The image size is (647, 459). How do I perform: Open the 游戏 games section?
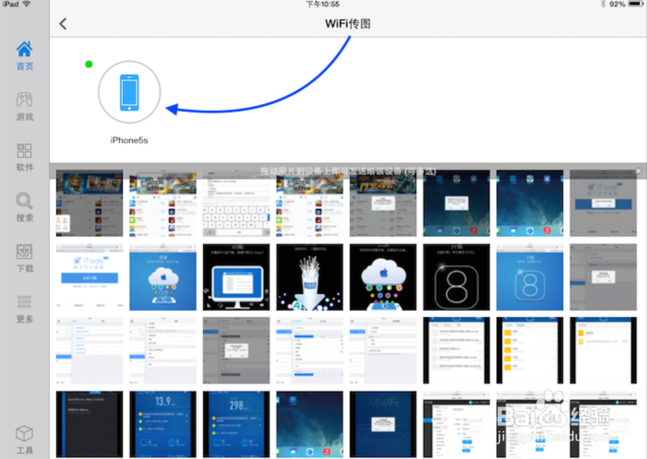(x=24, y=105)
